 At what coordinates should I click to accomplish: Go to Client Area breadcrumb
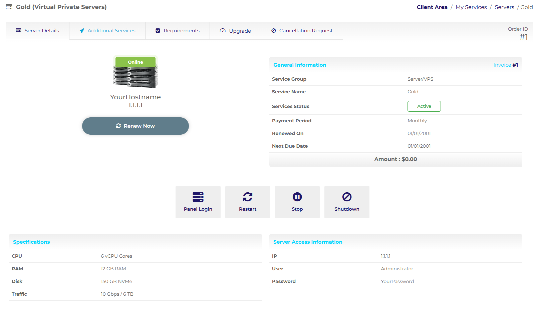tap(432, 7)
